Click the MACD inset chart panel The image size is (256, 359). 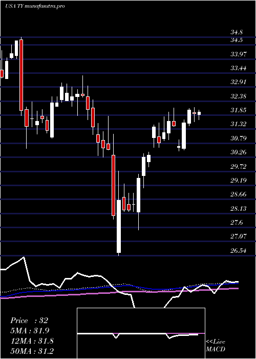(141, 333)
